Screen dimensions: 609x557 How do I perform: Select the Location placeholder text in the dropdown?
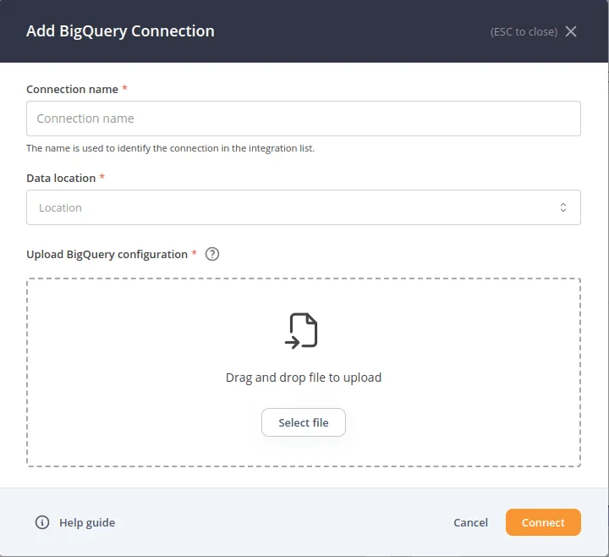[x=60, y=207]
